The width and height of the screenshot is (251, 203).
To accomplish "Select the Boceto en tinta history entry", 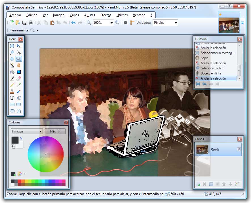I will pyautogui.click(x=216, y=73).
